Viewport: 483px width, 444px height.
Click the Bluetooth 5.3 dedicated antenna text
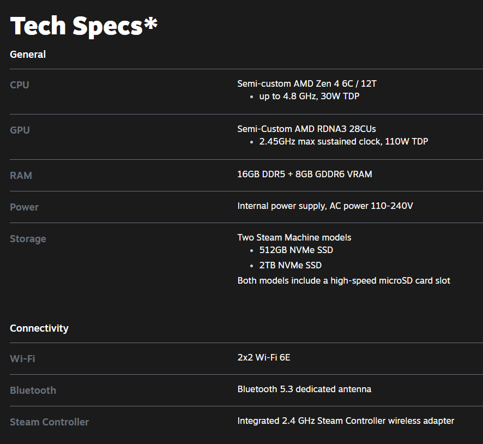pos(304,389)
